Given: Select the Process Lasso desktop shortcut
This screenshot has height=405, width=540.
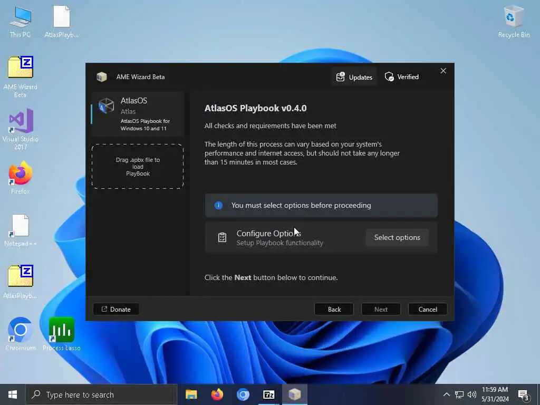Looking at the screenshot, I should click(x=62, y=334).
